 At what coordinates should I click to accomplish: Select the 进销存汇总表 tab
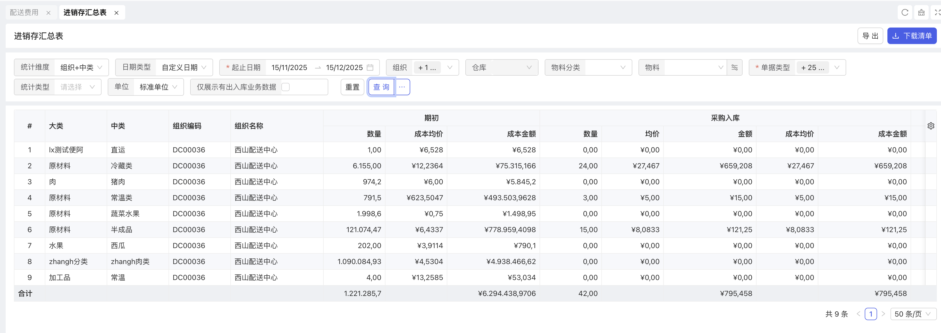tap(85, 13)
